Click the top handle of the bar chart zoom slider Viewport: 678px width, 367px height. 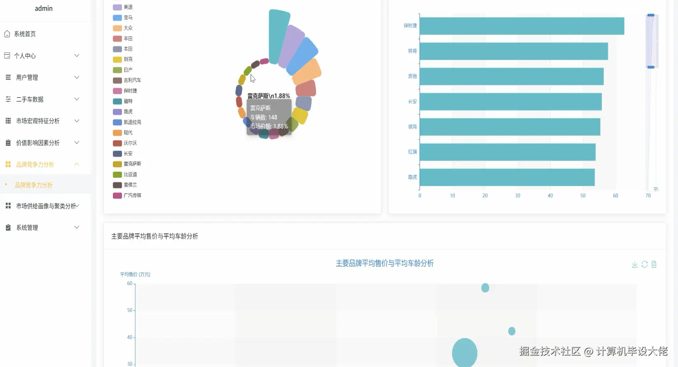pos(651,15)
